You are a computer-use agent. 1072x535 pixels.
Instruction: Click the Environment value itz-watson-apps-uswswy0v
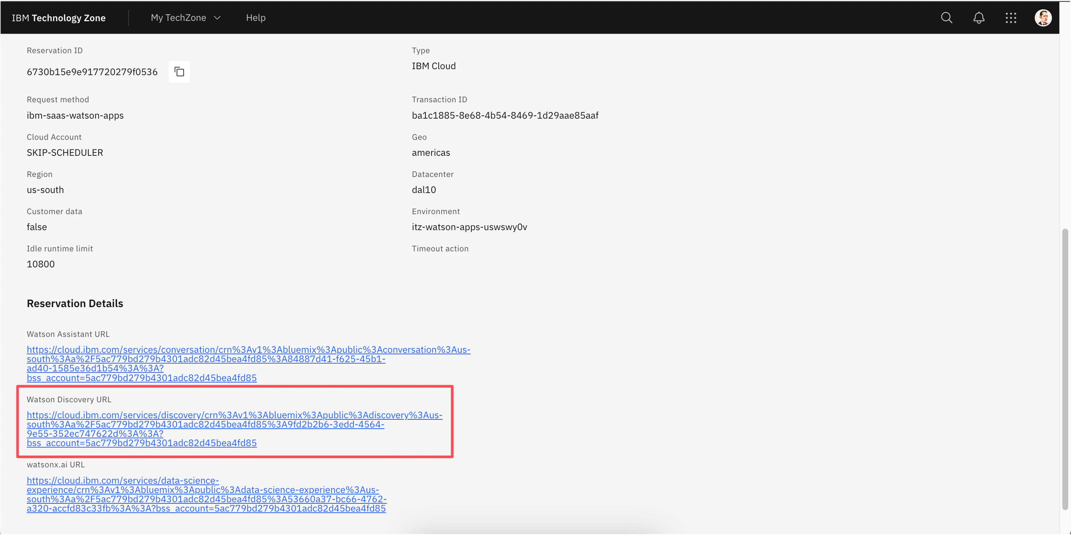pos(469,227)
